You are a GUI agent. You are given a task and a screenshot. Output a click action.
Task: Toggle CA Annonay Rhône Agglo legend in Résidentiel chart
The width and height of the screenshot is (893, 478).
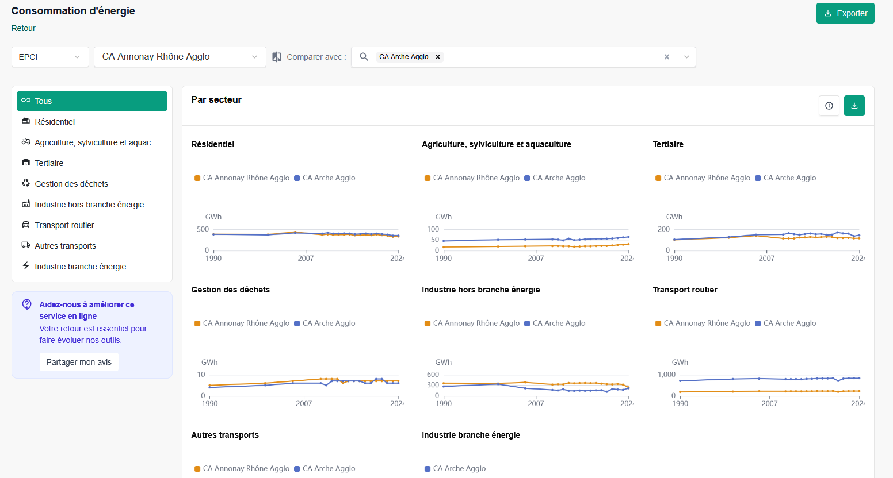[x=242, y=178]
